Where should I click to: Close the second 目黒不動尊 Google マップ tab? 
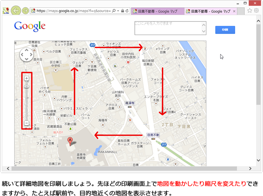234,11
